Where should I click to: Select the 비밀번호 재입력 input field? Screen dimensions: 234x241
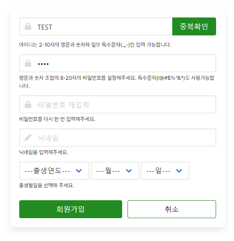point(118,104)
